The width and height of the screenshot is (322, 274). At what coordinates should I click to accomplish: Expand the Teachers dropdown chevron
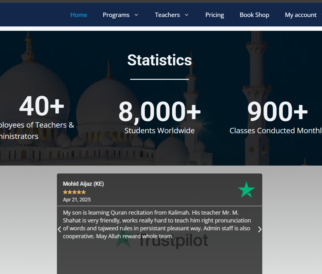tap(186, 15)
